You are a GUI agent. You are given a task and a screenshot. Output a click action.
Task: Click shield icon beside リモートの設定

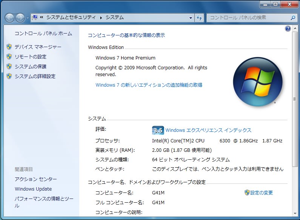tap(9, 57)
